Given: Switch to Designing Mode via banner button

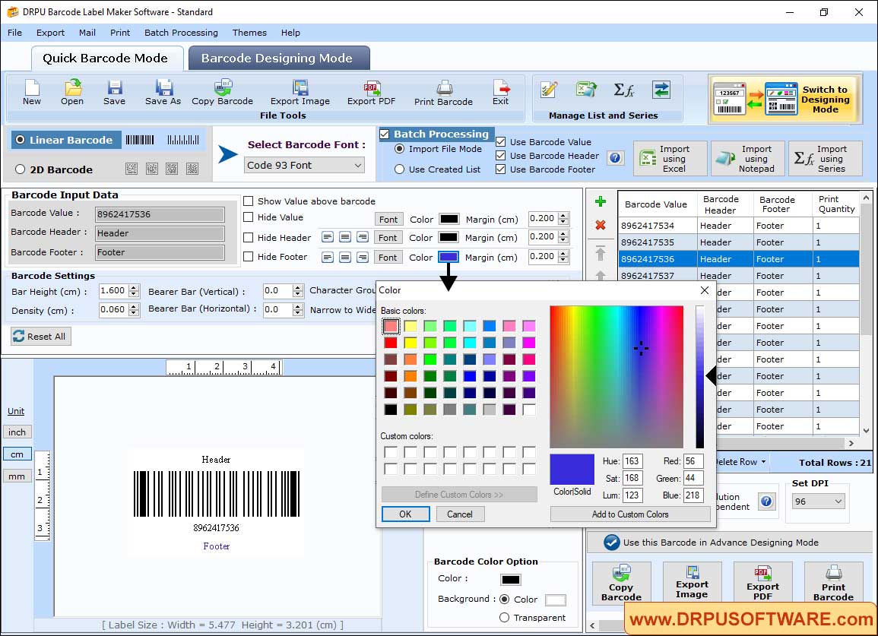Looking at the screenshot, I should (x=784, y=99).
